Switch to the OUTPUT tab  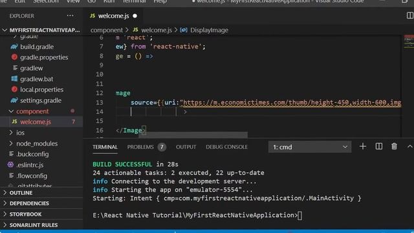(x=186, y=147)
